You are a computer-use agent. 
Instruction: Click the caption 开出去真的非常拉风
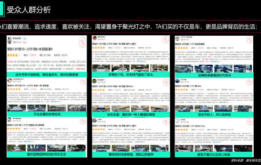click(x=47, y=114)
